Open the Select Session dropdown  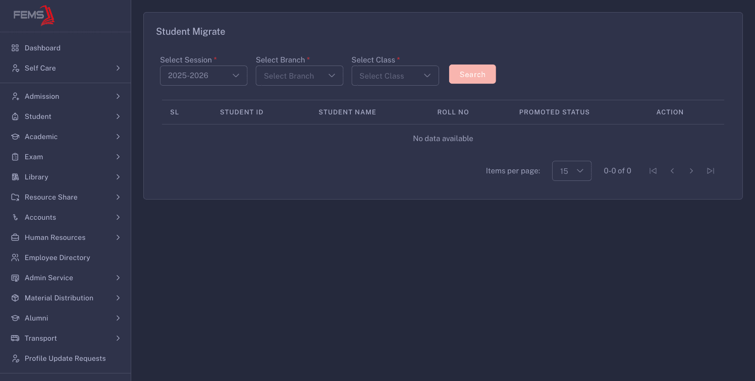tap(203, 76)
